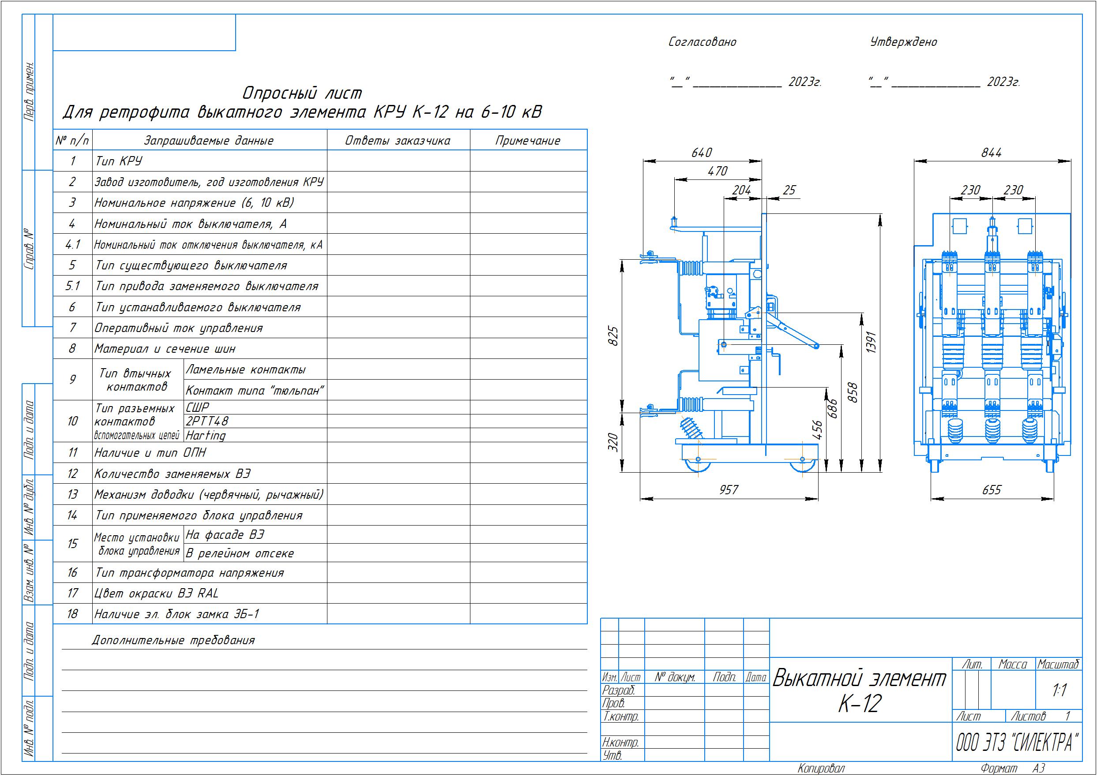Screen dimensions: 1097x776
Task: Click the 'Дополнительные требования' heading
Action: [173, 640]
